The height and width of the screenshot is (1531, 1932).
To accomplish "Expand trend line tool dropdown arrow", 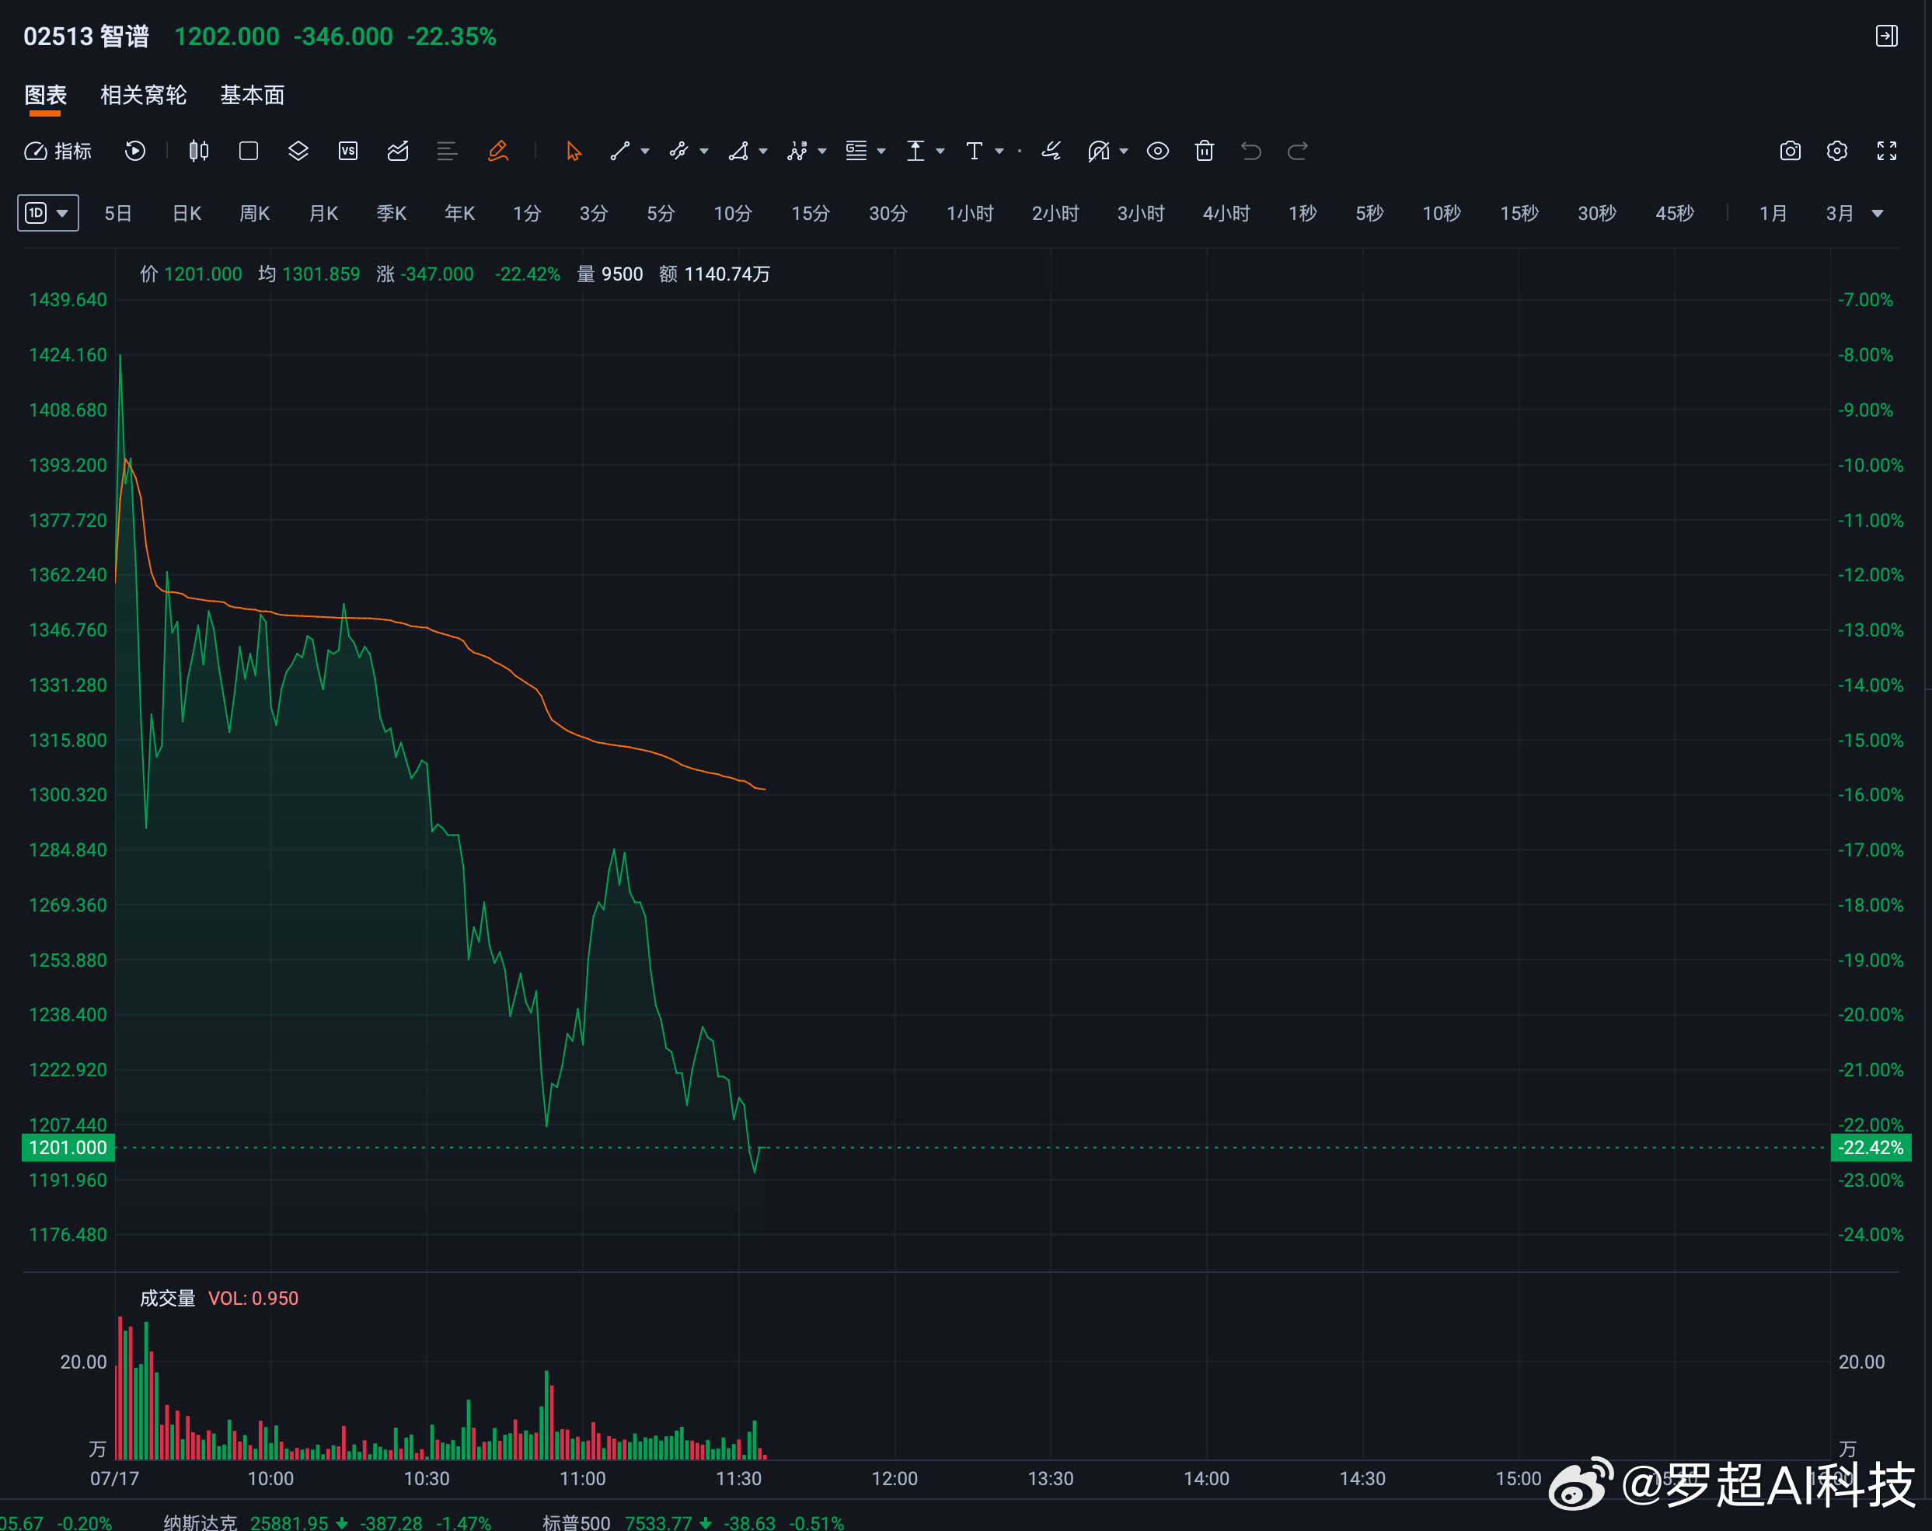I will pyautogui.click(x=644, y=152).
